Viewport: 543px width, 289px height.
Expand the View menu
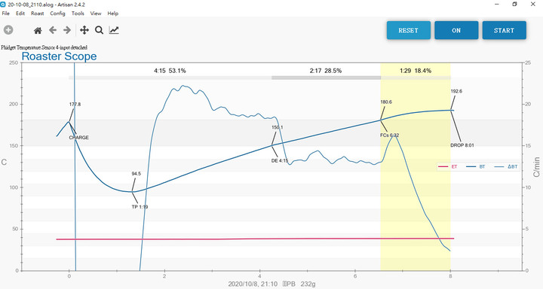[96, 14]
